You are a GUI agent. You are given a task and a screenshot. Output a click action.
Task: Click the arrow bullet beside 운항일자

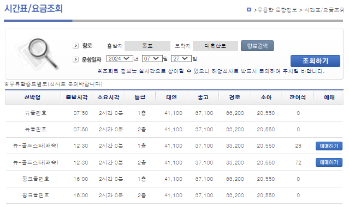76,59
